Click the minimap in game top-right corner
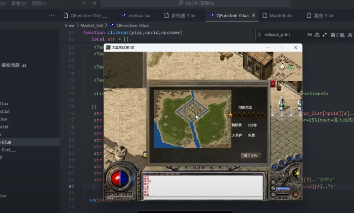The image size is (354, 213). [x=287, y=63]
